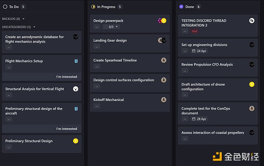Click the To Do status circle icon
This screenshot has height=166, width=264.
(x=5, y=7)
